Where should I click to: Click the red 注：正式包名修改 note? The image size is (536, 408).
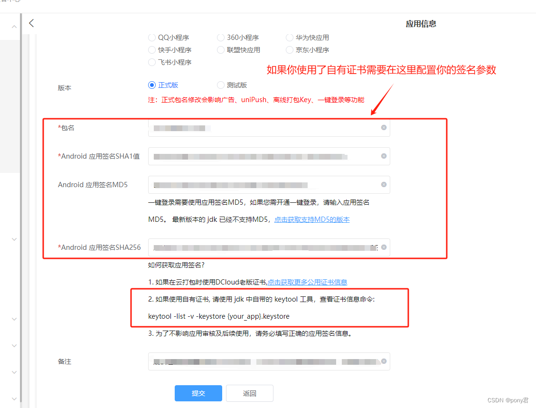[256, 100]
